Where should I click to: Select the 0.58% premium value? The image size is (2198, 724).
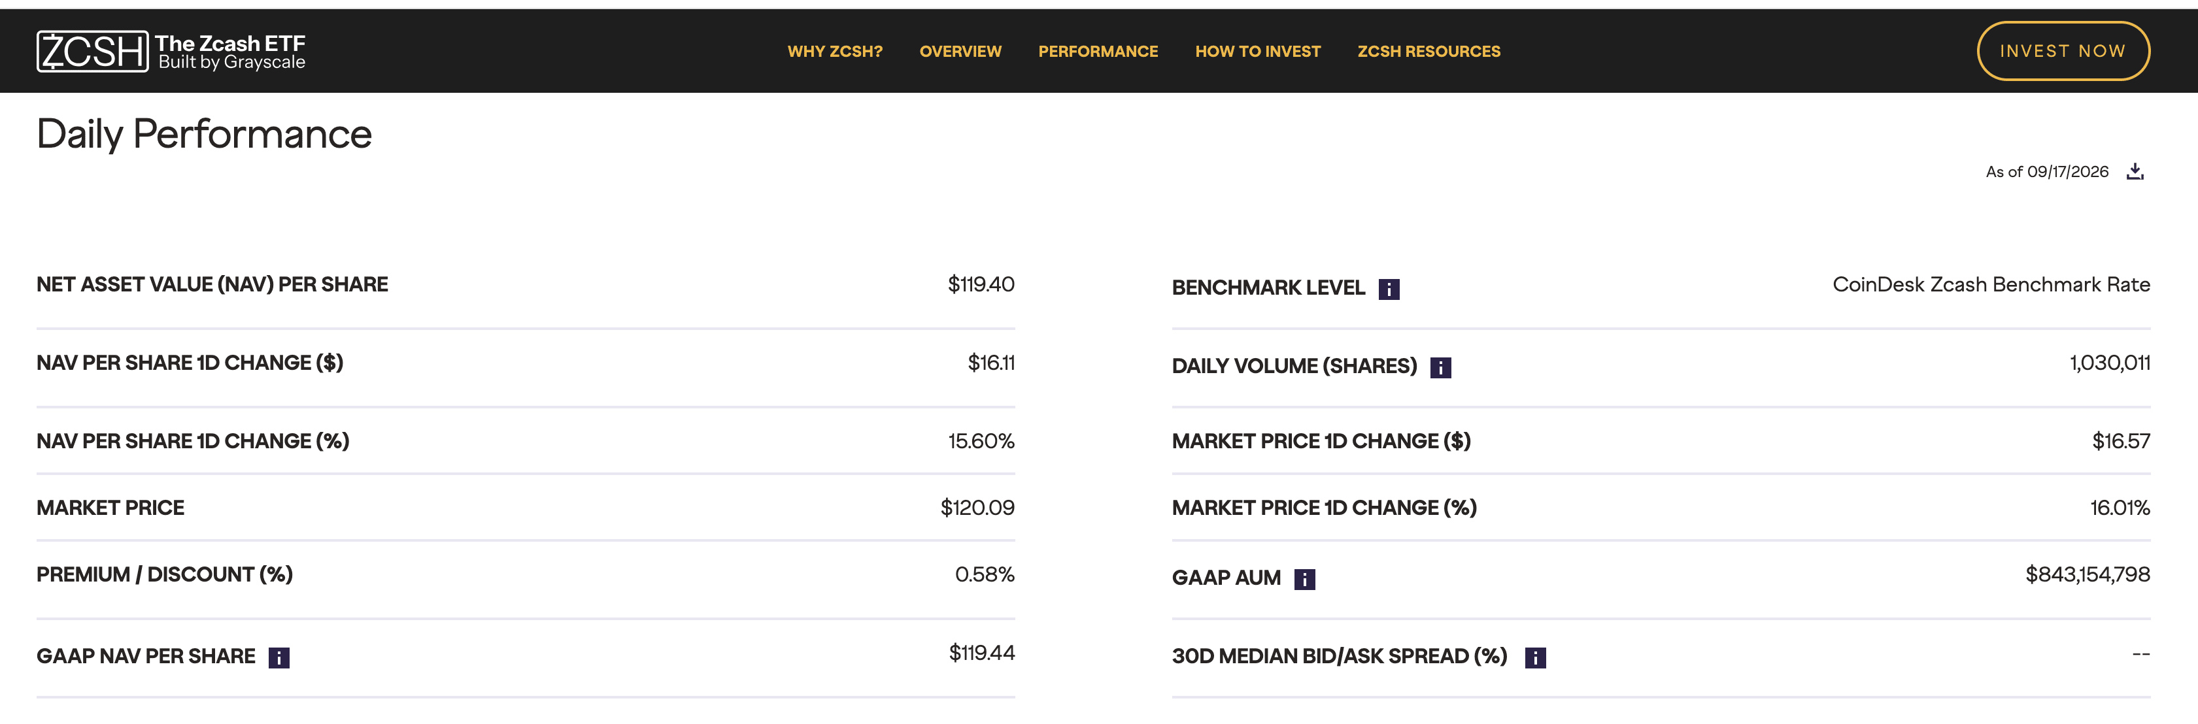tap(984, 574)
